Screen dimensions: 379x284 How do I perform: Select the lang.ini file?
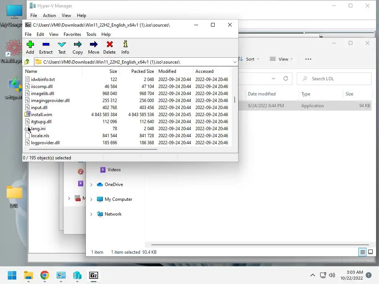pyautogui.click(x=38, y=128)
